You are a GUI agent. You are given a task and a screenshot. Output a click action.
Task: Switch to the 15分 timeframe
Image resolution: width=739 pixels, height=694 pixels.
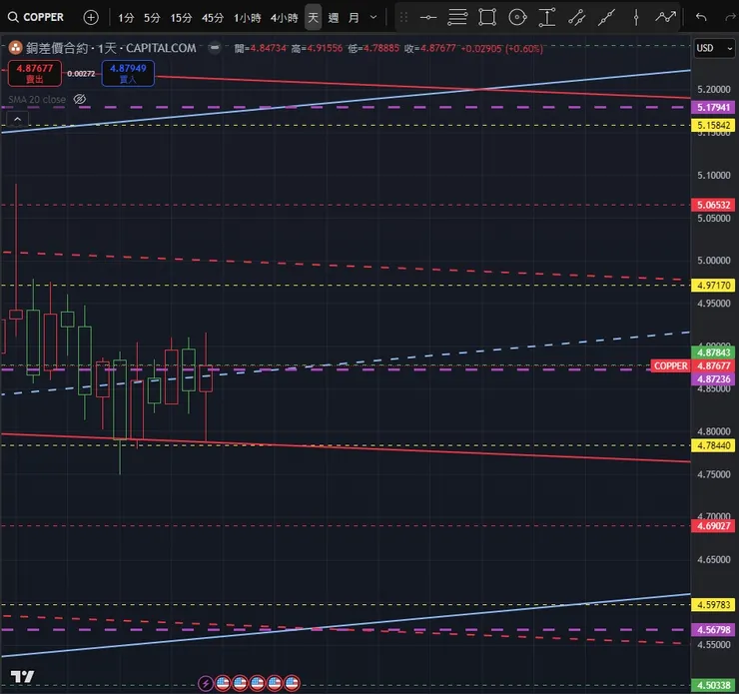pos(181,18)
